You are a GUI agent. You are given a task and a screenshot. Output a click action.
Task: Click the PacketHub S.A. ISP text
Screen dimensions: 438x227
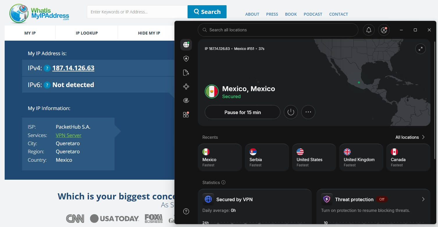[x=73, y=127]
